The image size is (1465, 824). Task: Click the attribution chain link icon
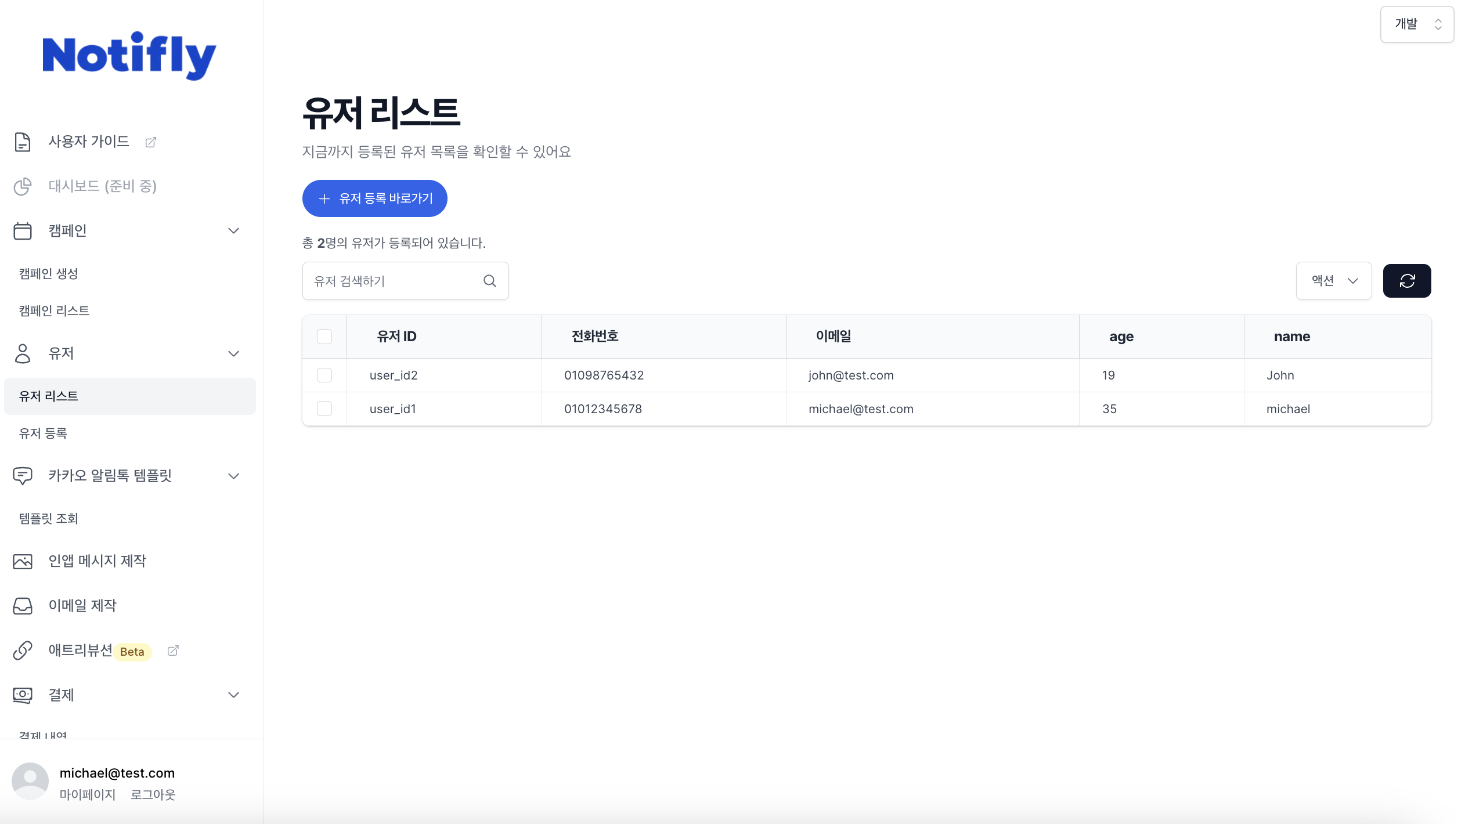pyautogui.click(x=23, y=650)
